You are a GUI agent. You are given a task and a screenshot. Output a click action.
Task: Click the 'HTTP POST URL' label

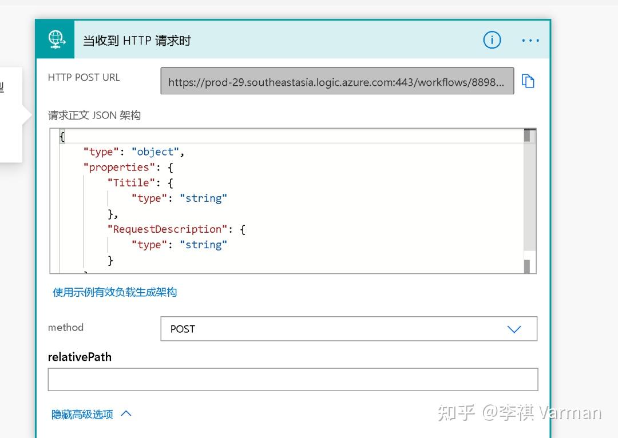(84, 78)
